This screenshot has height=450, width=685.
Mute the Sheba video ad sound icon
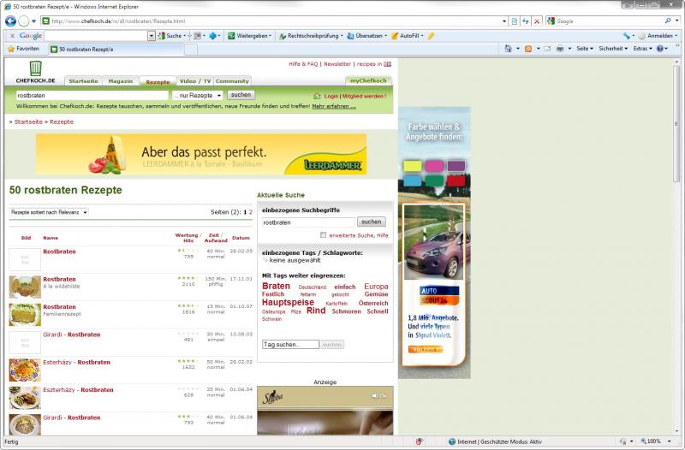click(374, 396)
